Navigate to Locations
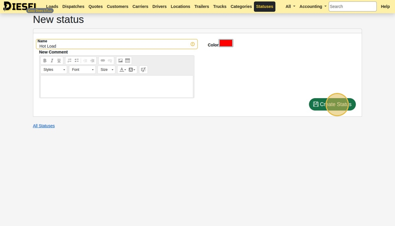 [180, 7]
